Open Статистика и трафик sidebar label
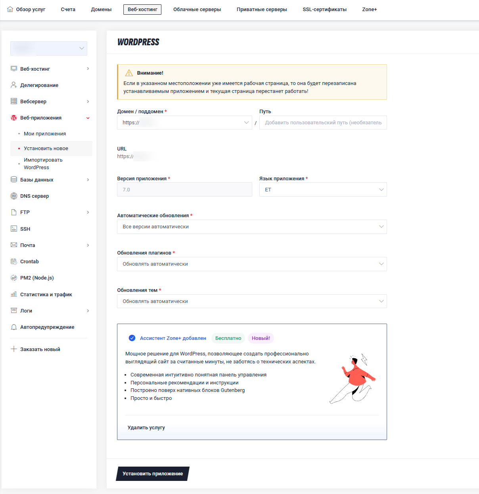 coord(46,294)
